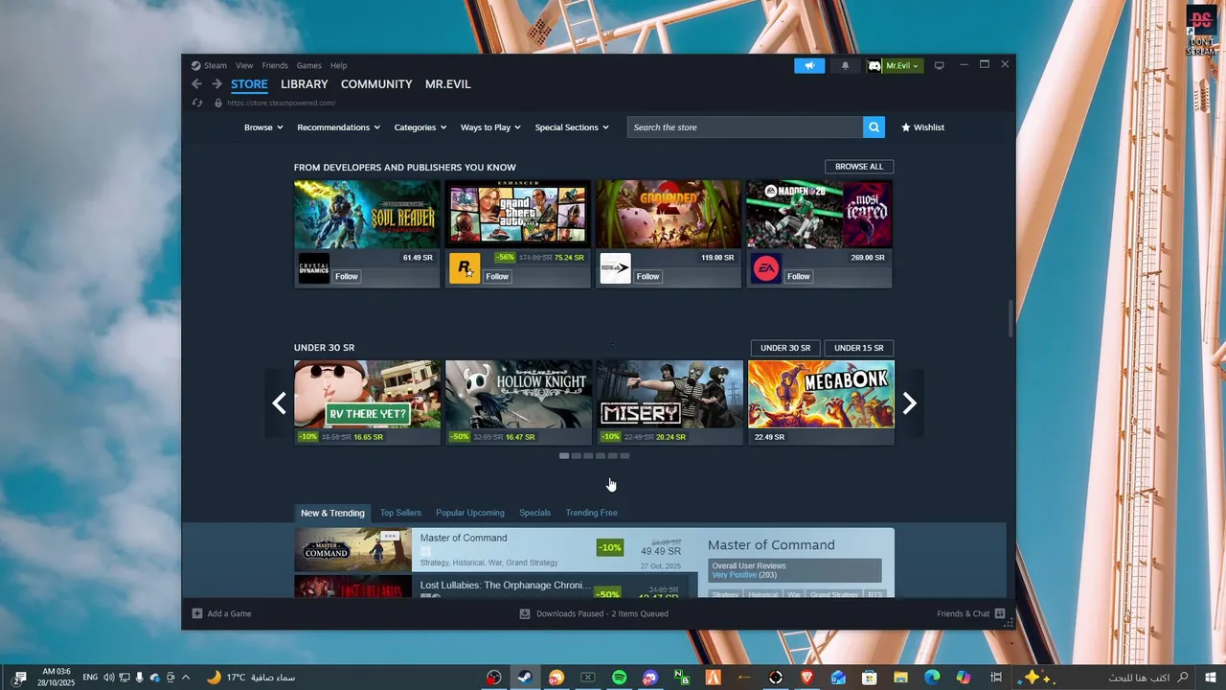
Task: Open the Help menu
Action: (x=338, y=65)
